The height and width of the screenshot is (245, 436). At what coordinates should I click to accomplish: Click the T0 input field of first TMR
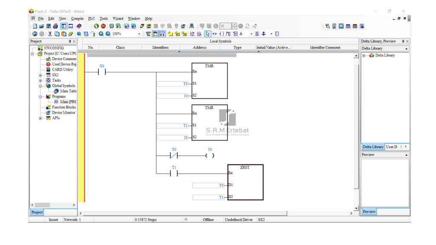pos(172,84)
